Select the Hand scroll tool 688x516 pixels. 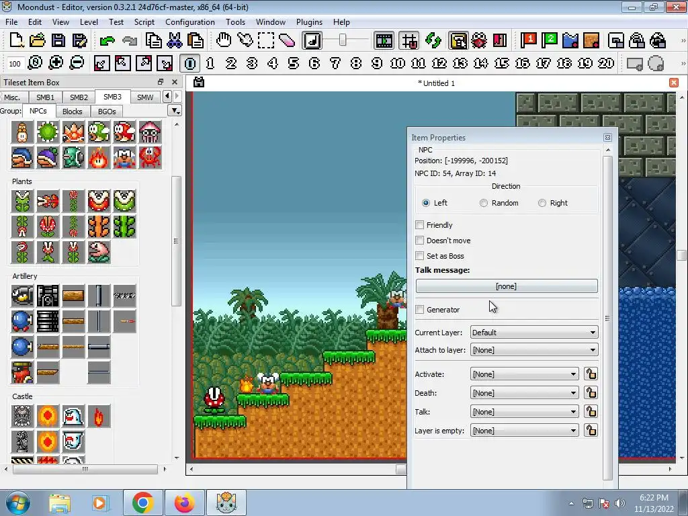click(223, 41)
